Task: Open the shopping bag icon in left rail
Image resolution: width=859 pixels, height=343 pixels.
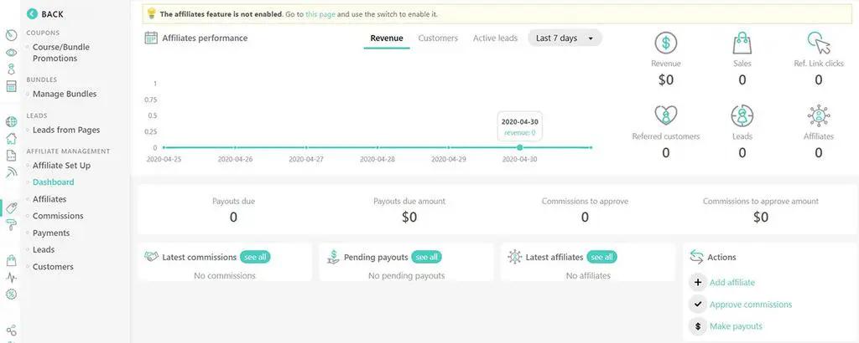Action: coord(11,260)
